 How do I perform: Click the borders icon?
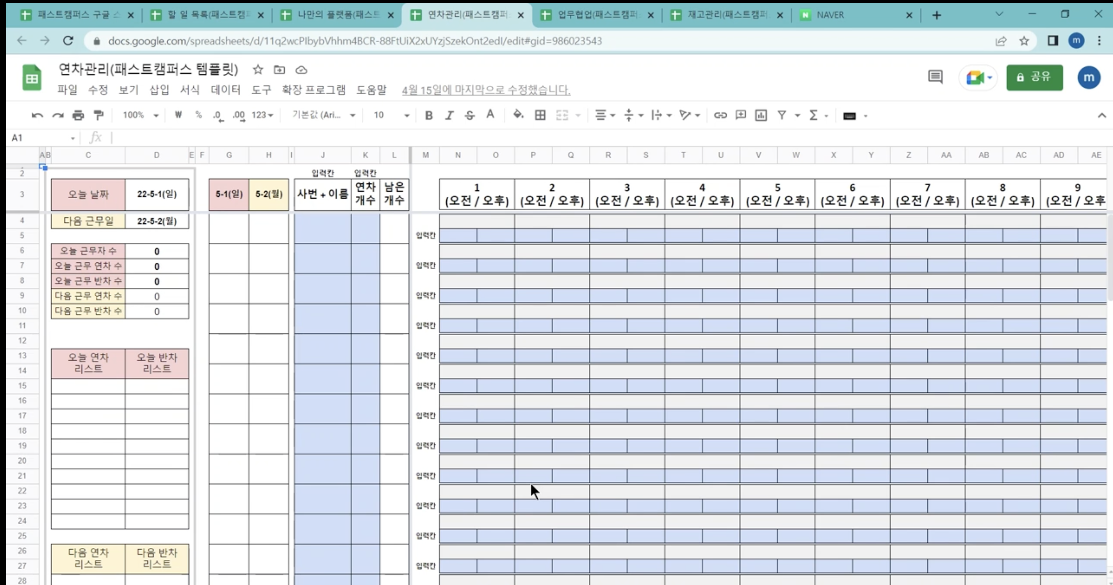click(540, 115)
